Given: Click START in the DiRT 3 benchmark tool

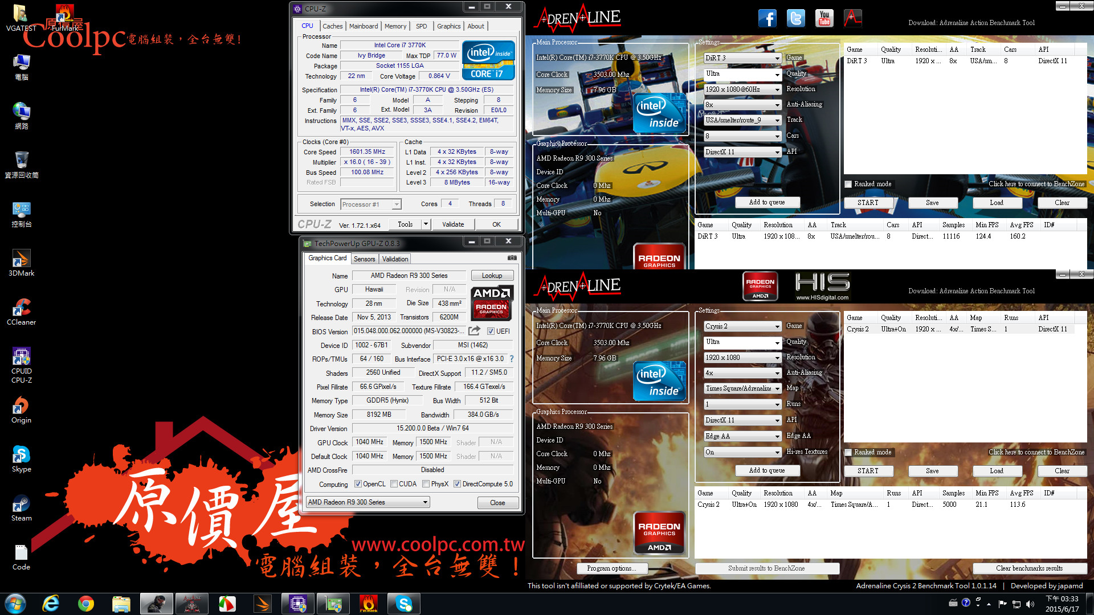Looking at the screenshot, I should [868, 203].
